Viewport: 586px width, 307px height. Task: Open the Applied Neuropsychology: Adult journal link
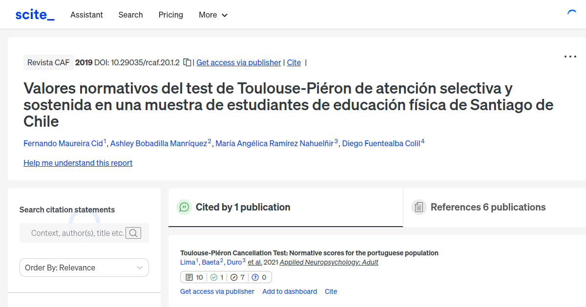coord(329,262)
